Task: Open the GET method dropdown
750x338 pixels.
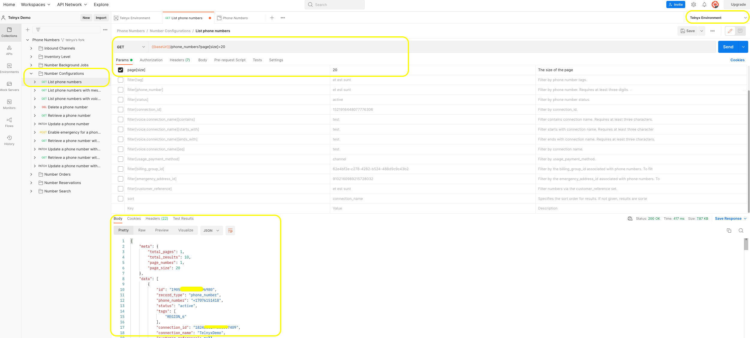Action: (131, 47)
